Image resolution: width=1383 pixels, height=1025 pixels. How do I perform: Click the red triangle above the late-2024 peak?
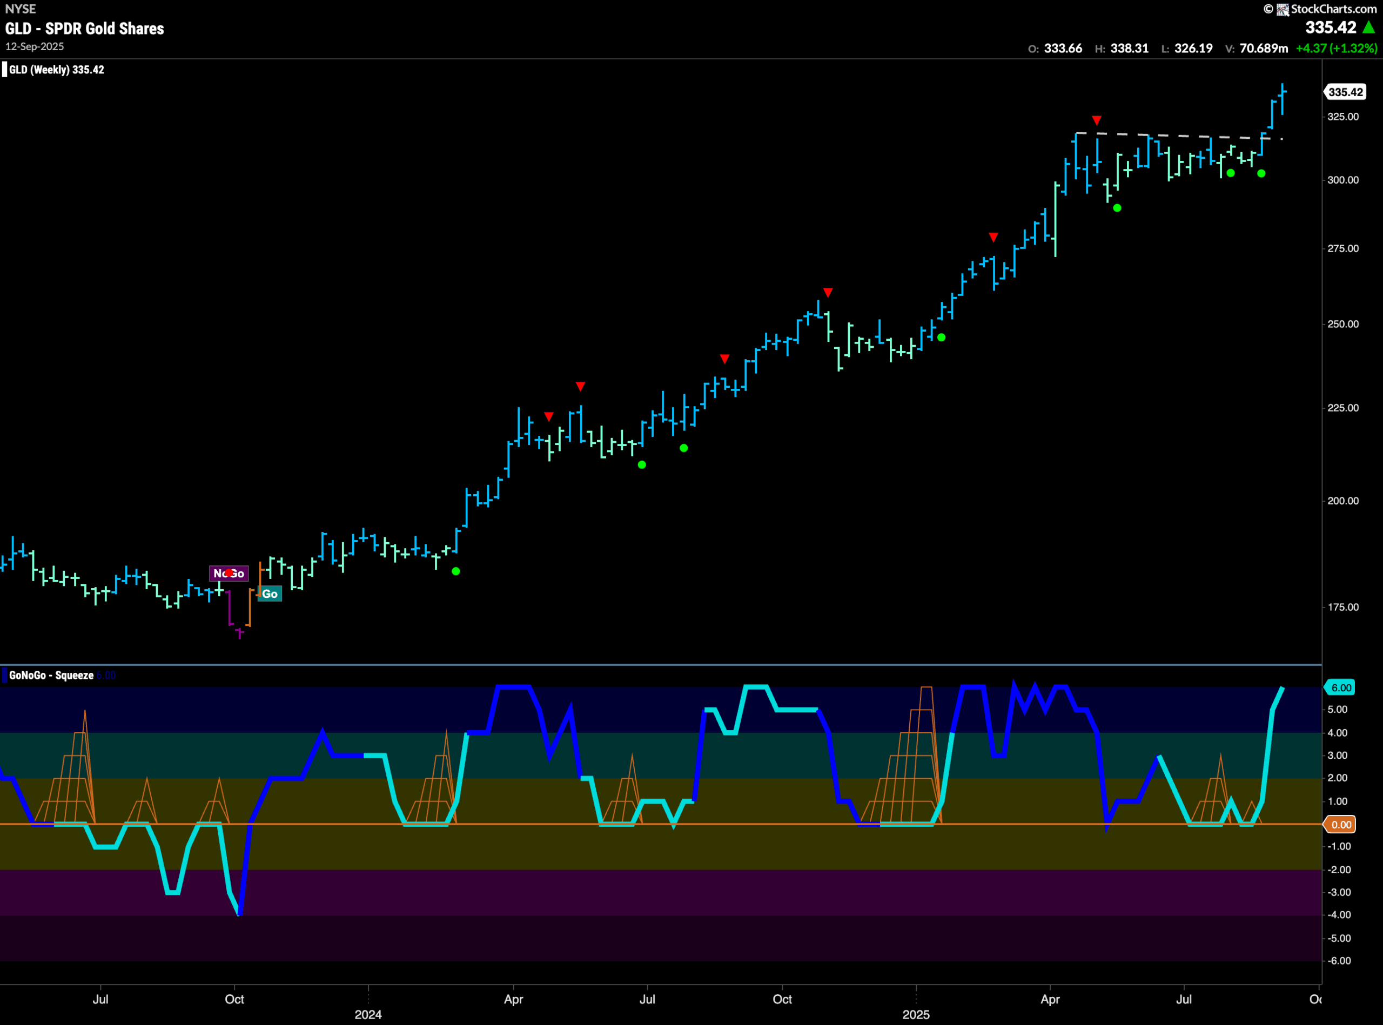[x=828, y=292]
